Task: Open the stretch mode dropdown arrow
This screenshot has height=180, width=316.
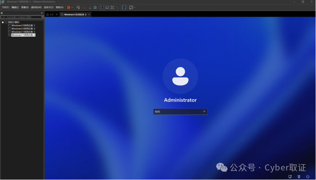Action: pos(135,8)
